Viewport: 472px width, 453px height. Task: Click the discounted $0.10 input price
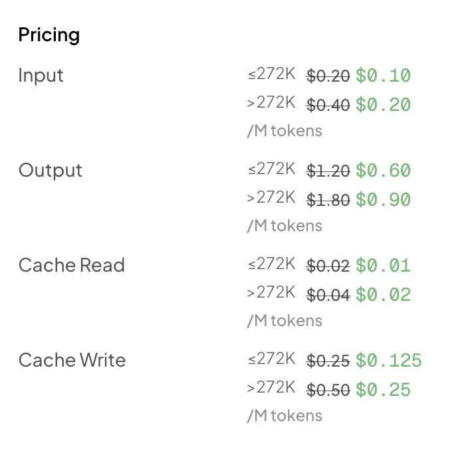[x=383, y=76]
